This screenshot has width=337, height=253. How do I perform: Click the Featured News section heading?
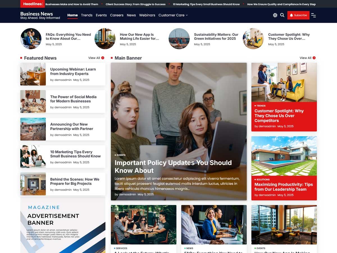pos(40,58)
